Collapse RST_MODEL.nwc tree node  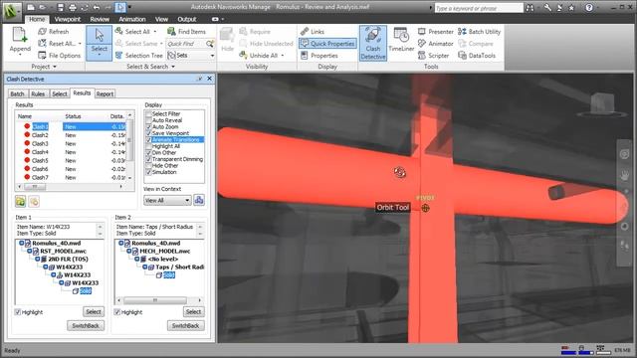[30, 252]
